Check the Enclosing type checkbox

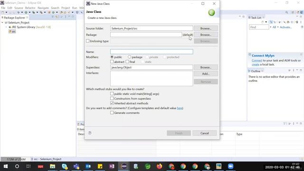point(87,41)
